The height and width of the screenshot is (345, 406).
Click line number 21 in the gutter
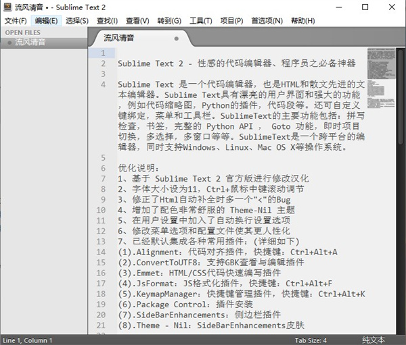101,325
